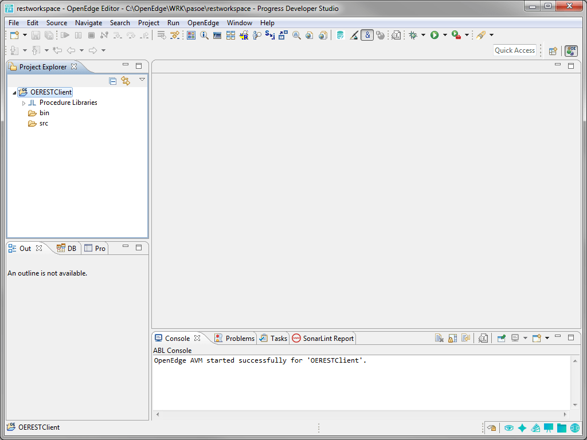Open the Project menu
The image size is (587, 440).
[x=148, y=23]
